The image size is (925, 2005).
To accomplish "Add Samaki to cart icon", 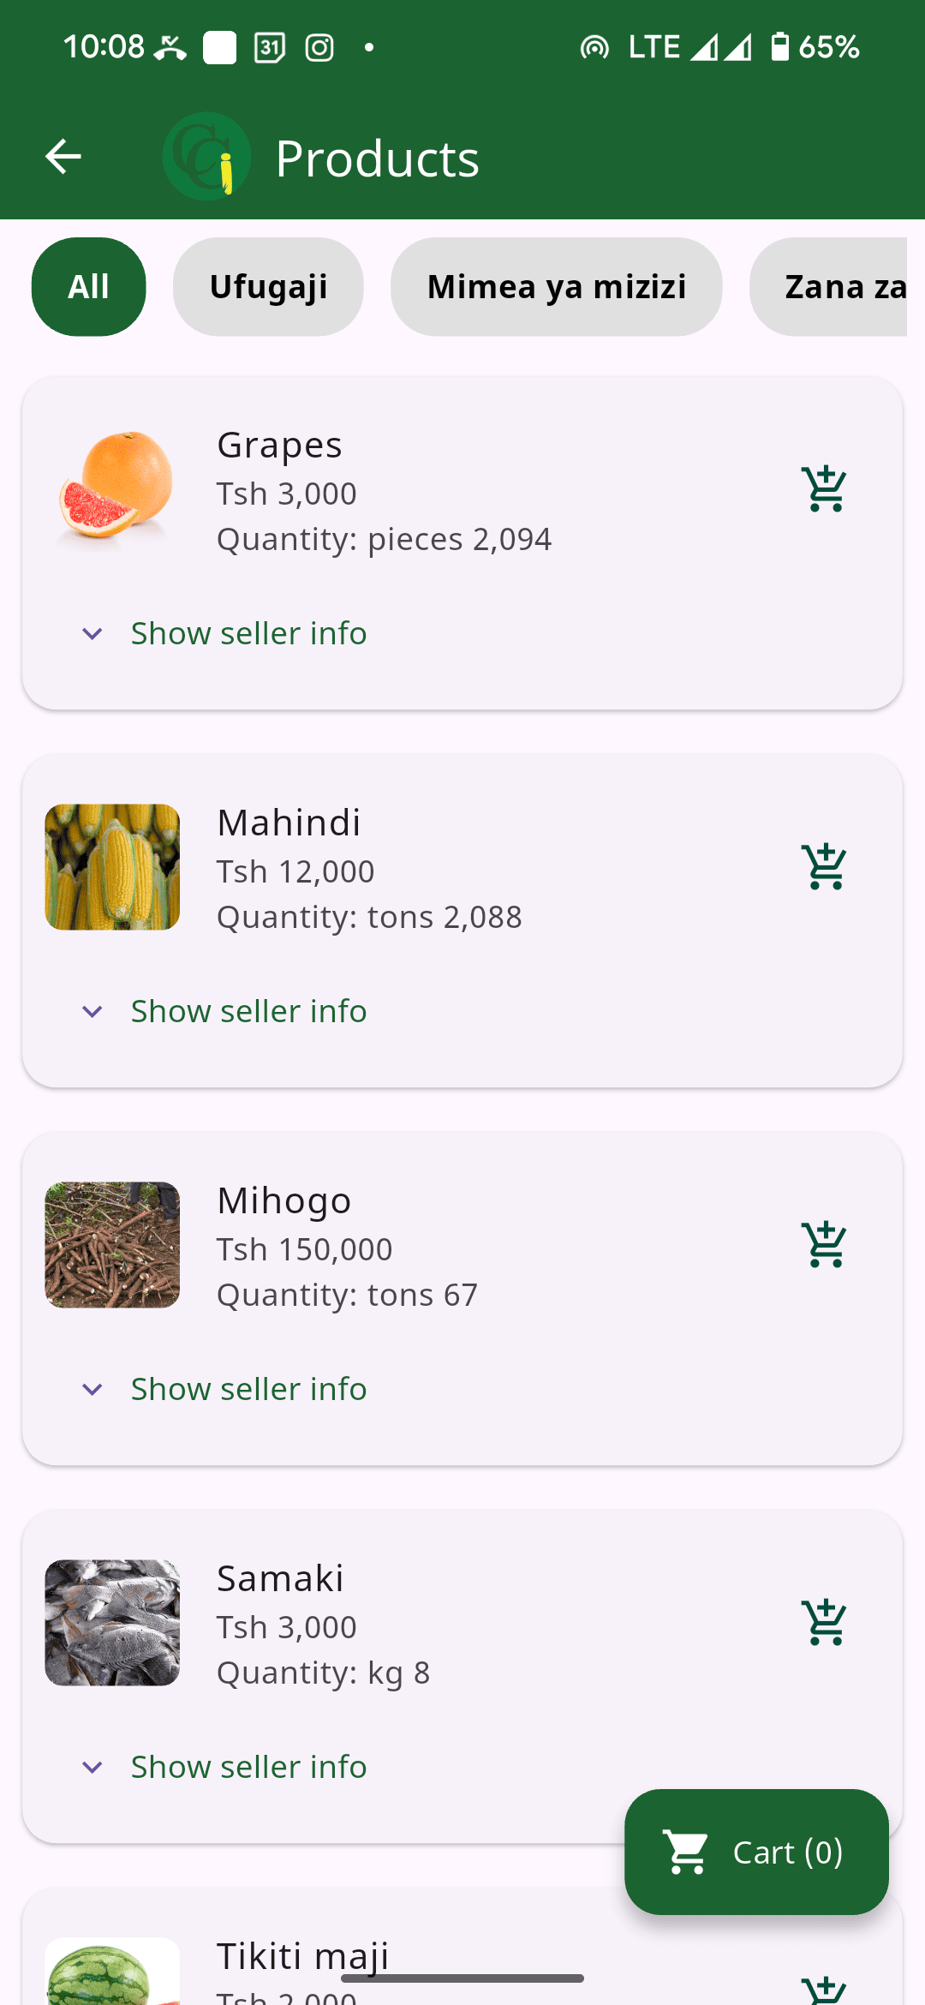I will click(x=824, y=1623).
